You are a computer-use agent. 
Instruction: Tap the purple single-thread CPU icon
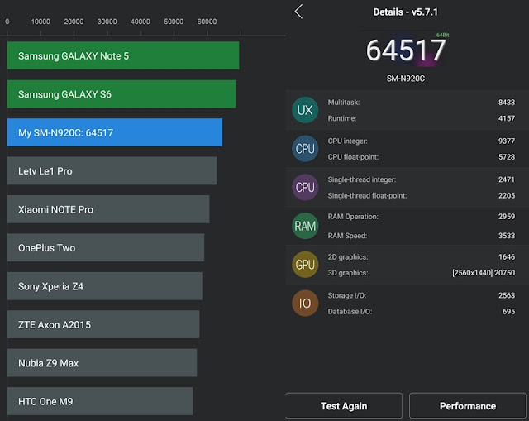click(305, 187)
